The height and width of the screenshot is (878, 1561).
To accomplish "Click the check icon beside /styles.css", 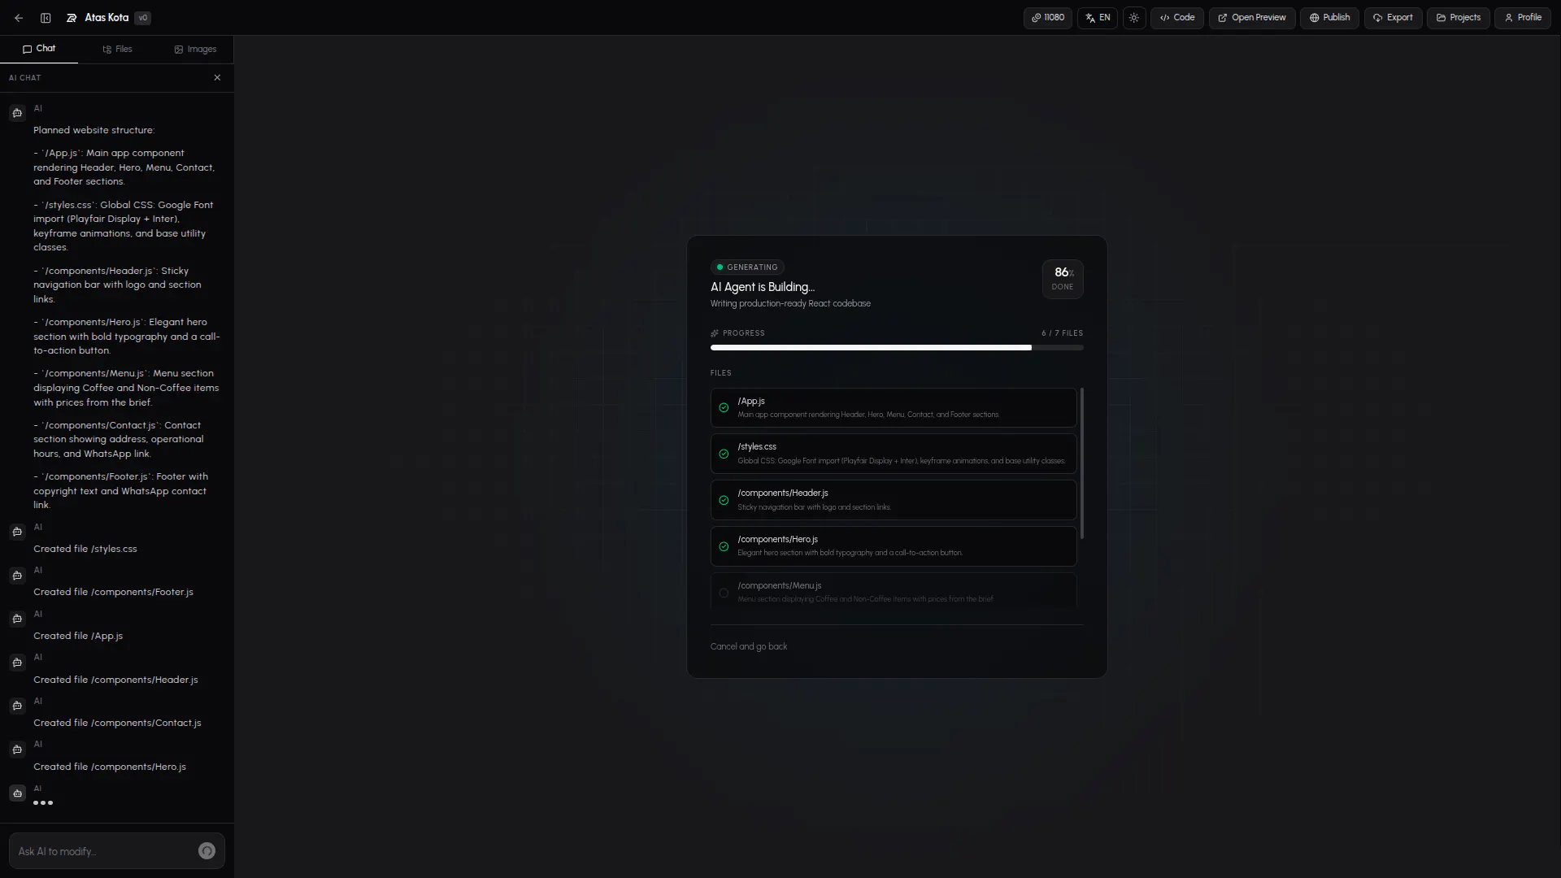I will [724, 454].
